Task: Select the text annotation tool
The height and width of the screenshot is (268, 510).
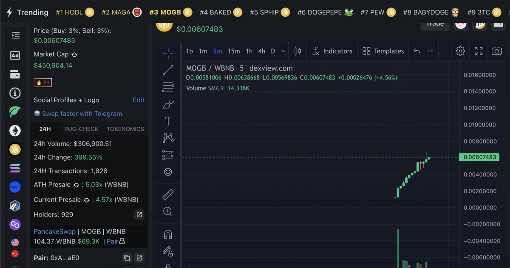Action: [x=168, y=121]
